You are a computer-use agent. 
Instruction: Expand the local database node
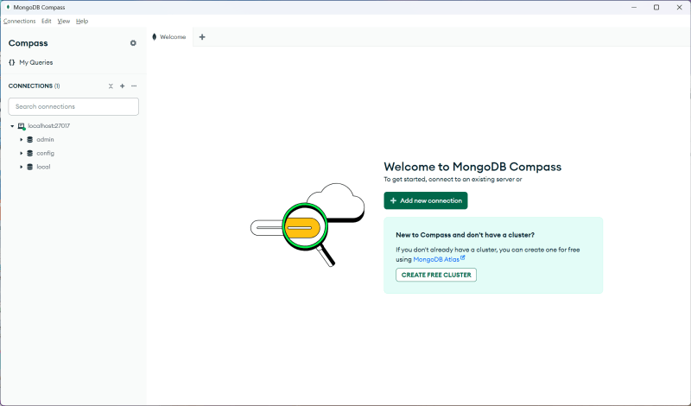pyautogui.click(x=21, y=167)
